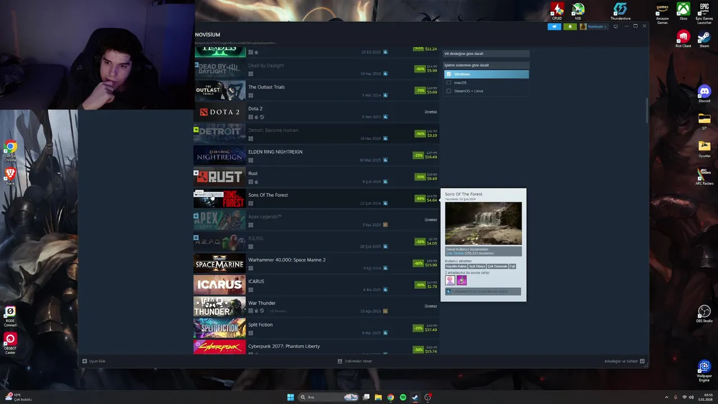Click the purple friend avatar in preview
This screenshot has width=718, height=404.
coord(462,280)
